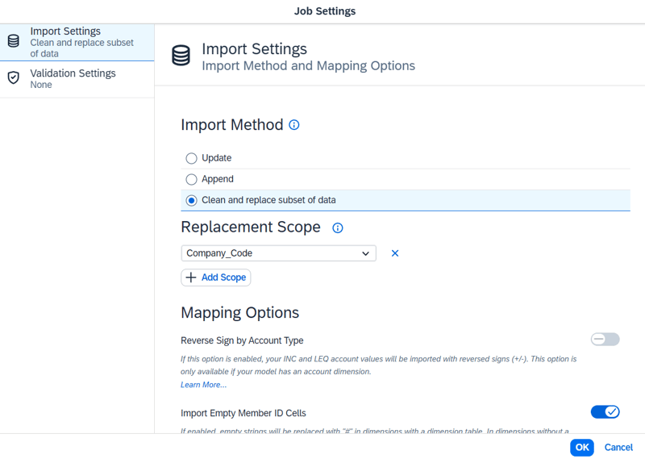Switch to Validation Settings tab

pyautogui.click(x=73, y=78)
